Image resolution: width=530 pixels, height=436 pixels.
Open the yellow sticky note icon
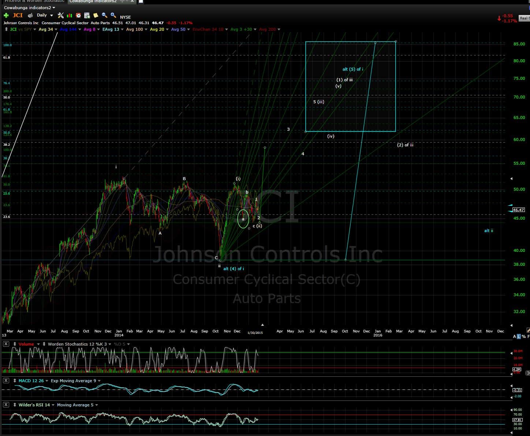pyautogui.click(x=96, y=15)
